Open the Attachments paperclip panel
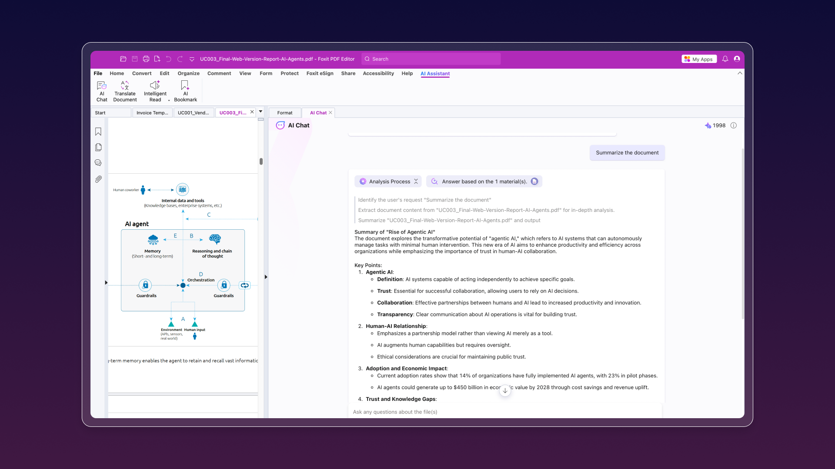Viewport: 835px width, 469px height. [98, 179]
